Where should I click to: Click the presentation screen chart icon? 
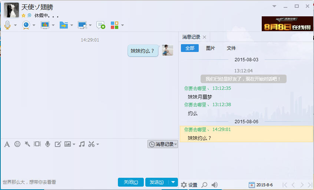click(x=45, y=25)
